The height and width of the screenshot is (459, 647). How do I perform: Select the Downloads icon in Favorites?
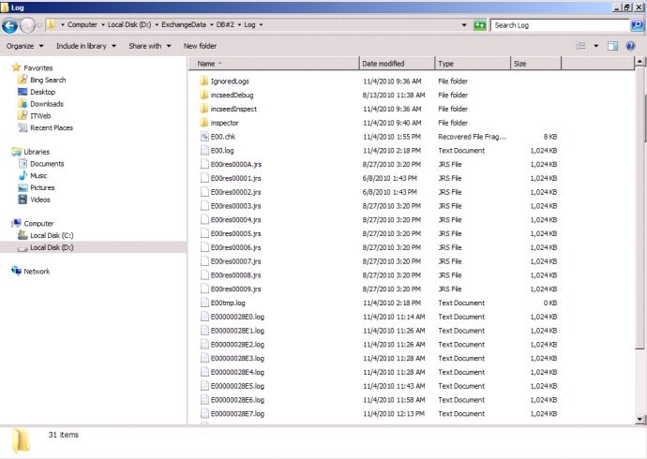(23, 104)
